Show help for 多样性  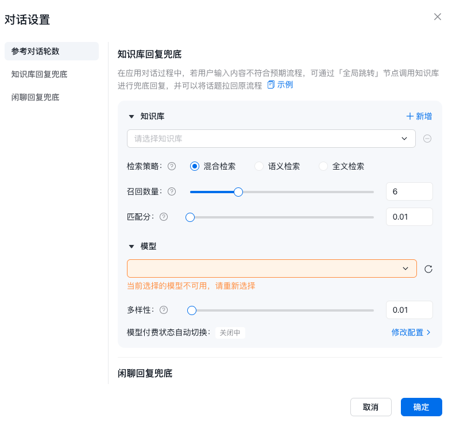[164, 310]
